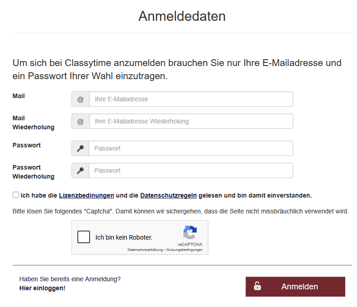Focus the "Ihre E-Mailadresse" input field
Screen dimensions: 357x307
coord(190,99)
